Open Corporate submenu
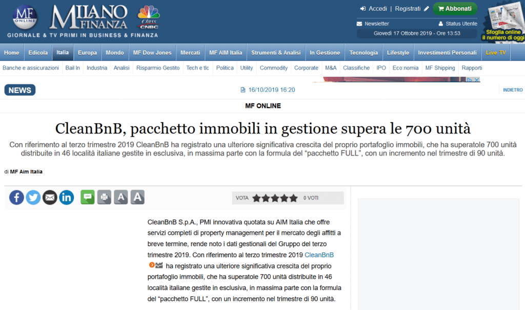The width and height of the screenshot is (525, 310). coord(306,68)
